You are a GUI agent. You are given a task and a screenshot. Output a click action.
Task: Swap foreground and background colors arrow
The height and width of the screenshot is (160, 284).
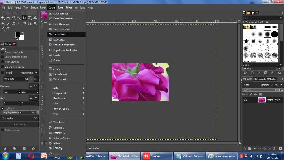click(22, 34)
